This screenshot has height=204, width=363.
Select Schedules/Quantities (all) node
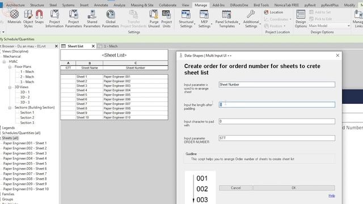point(21,133)
